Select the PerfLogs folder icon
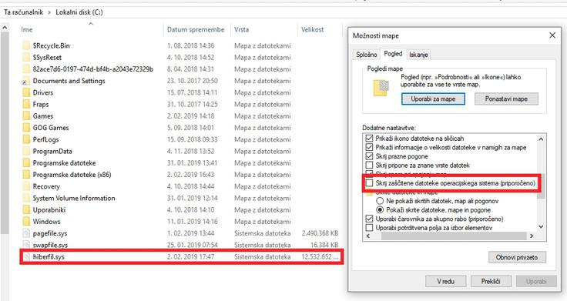 click(x=26, y=139)
